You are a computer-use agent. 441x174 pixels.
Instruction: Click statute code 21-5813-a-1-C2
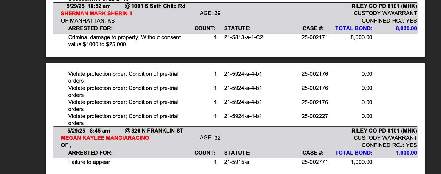243,37
